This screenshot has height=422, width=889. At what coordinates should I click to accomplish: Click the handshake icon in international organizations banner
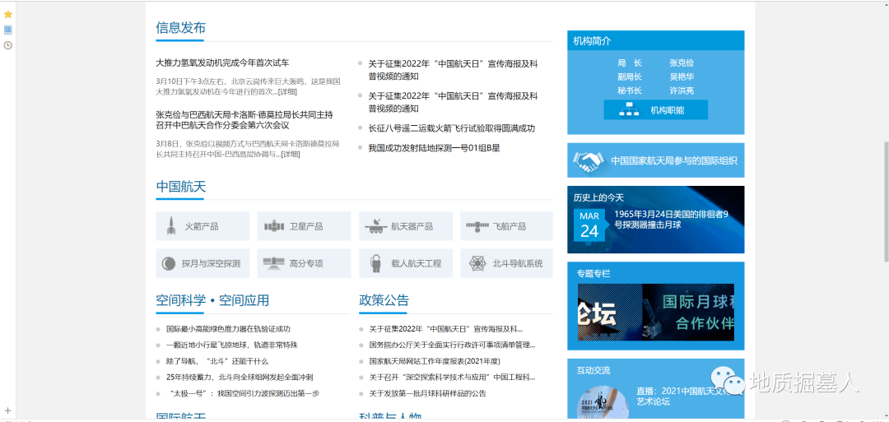point(587,161)
